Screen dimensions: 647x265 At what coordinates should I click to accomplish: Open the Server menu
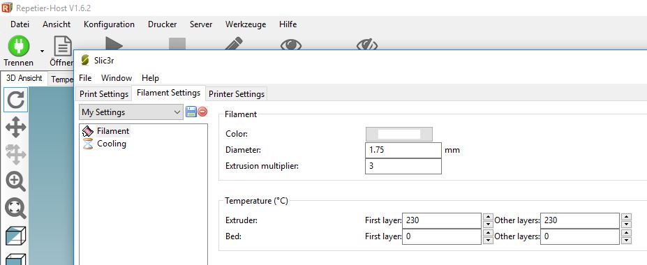pos(201,24)
